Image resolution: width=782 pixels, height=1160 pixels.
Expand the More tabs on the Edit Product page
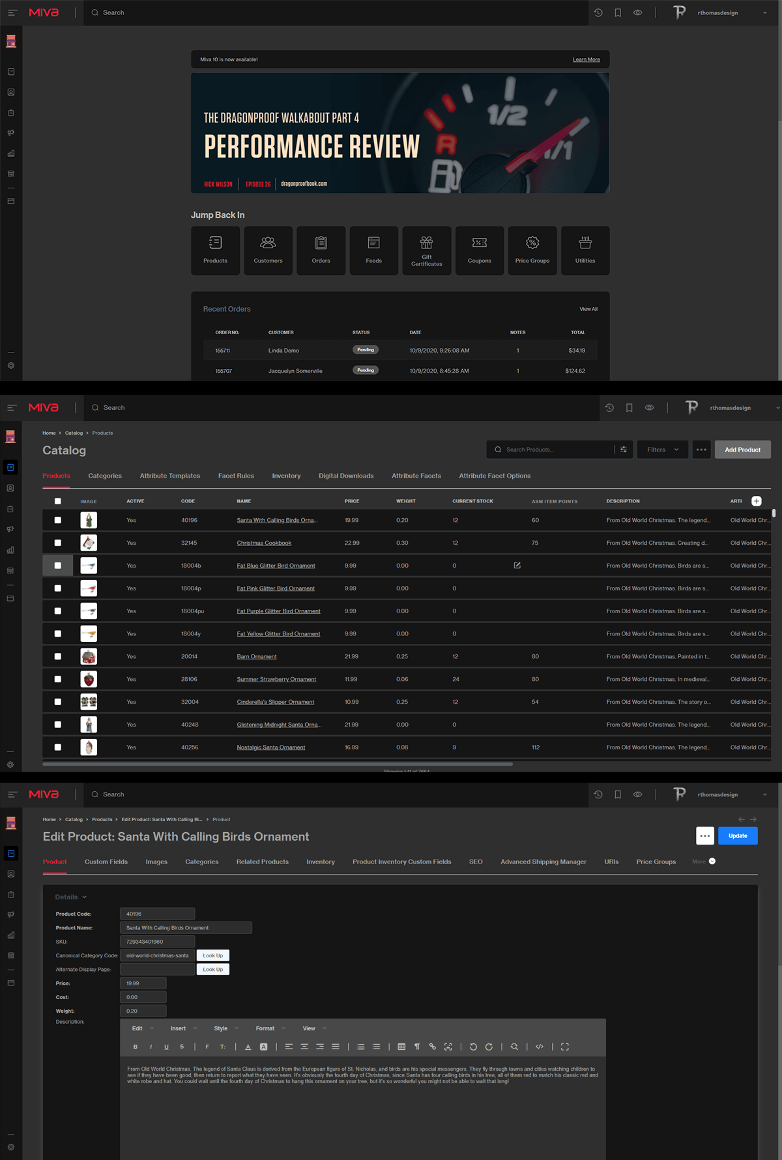click(704, 862)
